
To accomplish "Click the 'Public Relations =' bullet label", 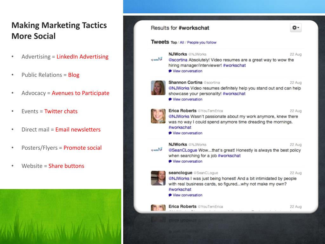I will tap(44, 75).
